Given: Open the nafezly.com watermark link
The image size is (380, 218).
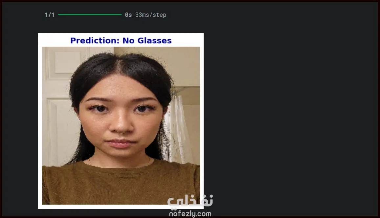Looking at the screenshot, I should (190, 214).
